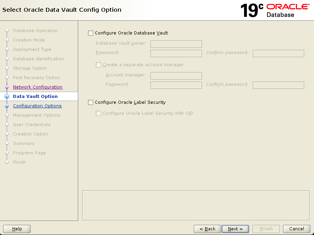Enable Configure Oracle Label Security checkbox
Viewport: 314px width, 235px height.
90,103
